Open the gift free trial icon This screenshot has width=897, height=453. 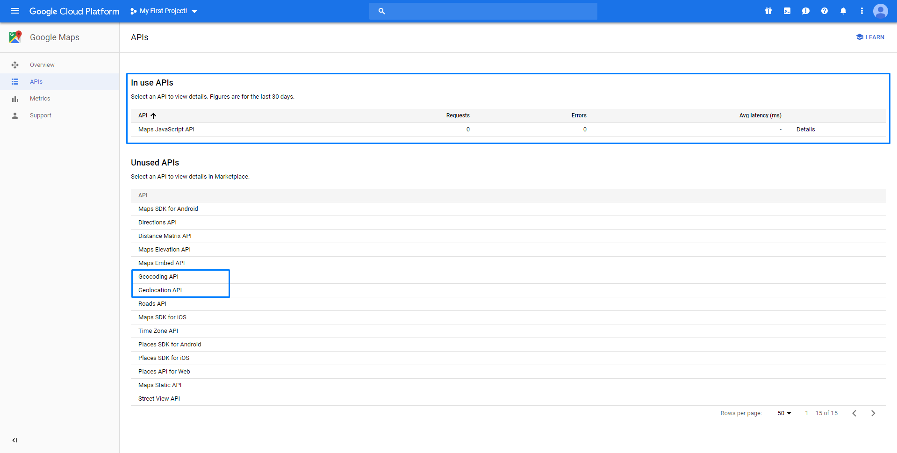(x=768, y=11)
